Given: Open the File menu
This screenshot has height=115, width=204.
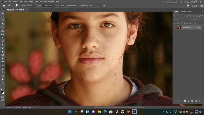Looking at the screenshot, I should (6, 2).
